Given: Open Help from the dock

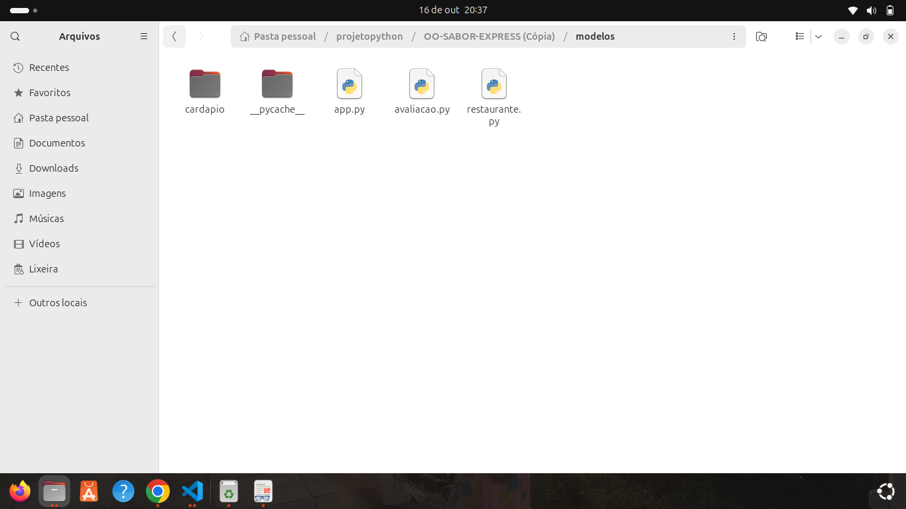Looking at the screenshot, I should pos(123,491).
